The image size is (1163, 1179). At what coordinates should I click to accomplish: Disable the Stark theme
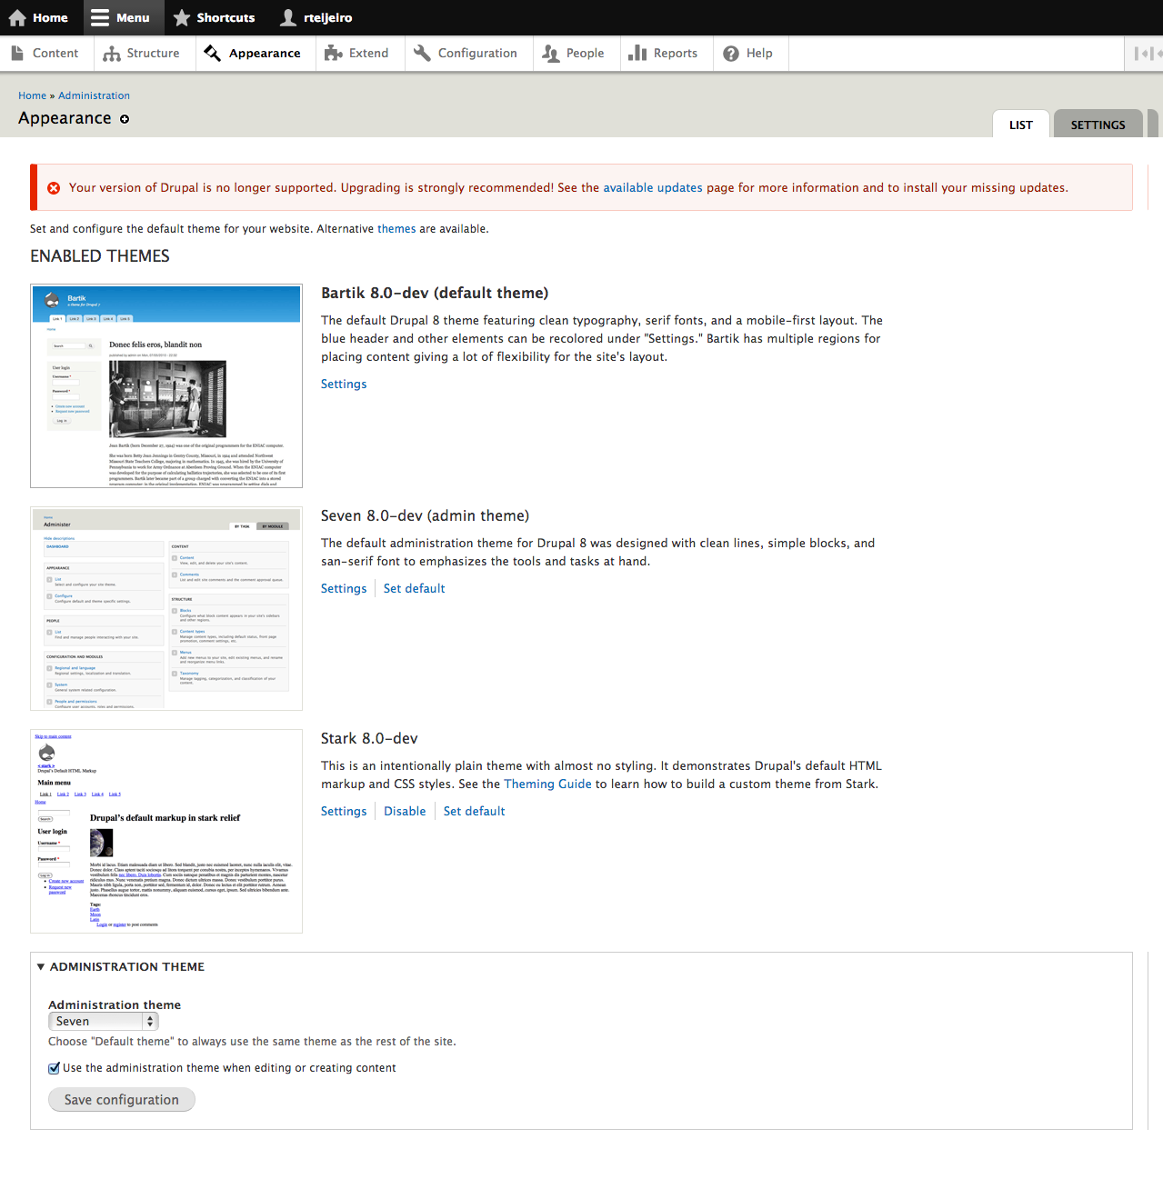(405, 812)
